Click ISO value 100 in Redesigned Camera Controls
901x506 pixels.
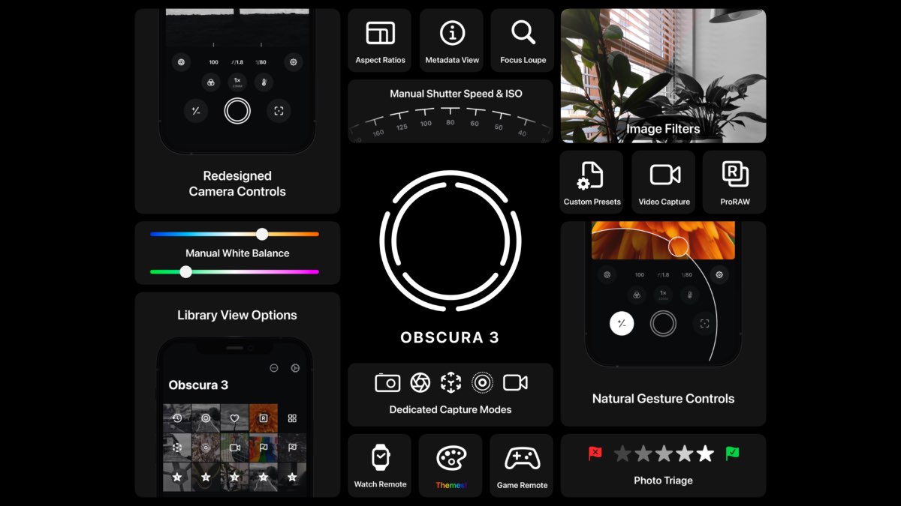214,63
